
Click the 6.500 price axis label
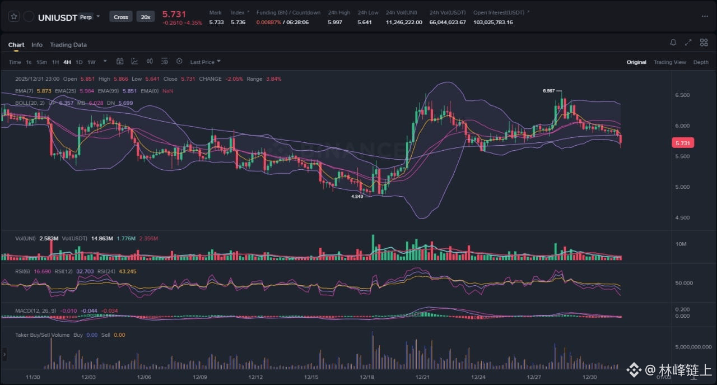[x=682, y=95]
